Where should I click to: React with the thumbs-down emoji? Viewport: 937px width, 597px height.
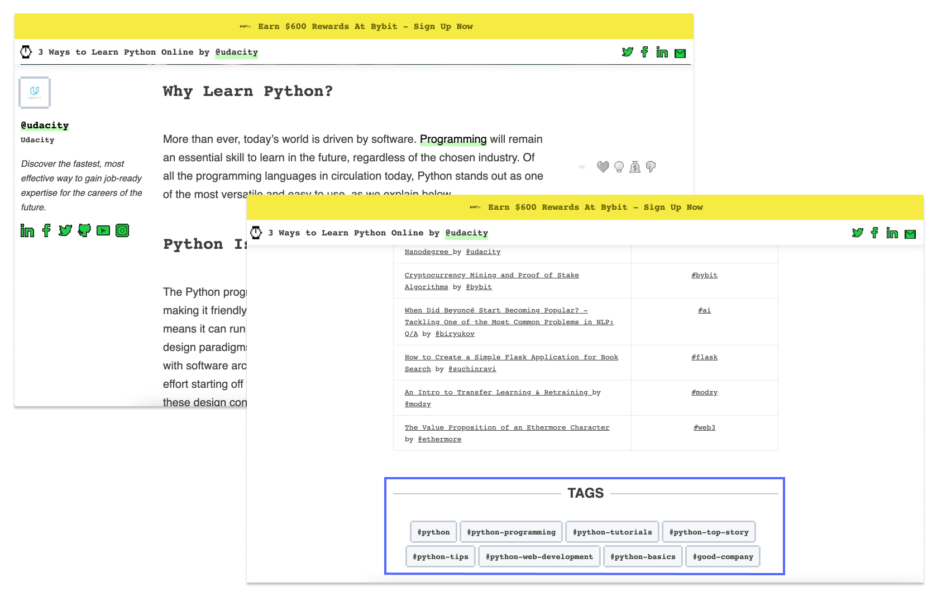651,167
